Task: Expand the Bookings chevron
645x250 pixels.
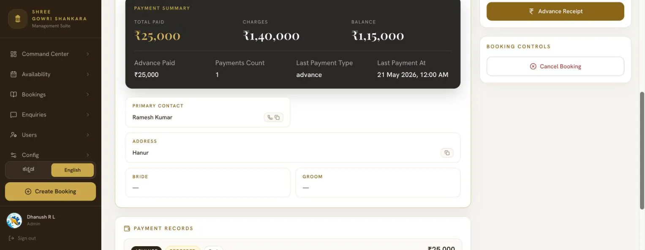Action: pyautogui.click(x=88, y=94)
